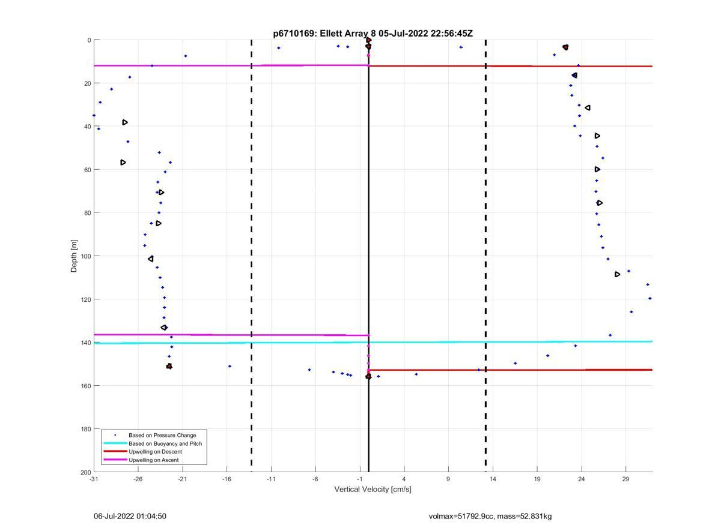721x531 pixels.
Task: Click the red descent line at 153 m depth
Action: pyautogui.click(x=510, y=370)
